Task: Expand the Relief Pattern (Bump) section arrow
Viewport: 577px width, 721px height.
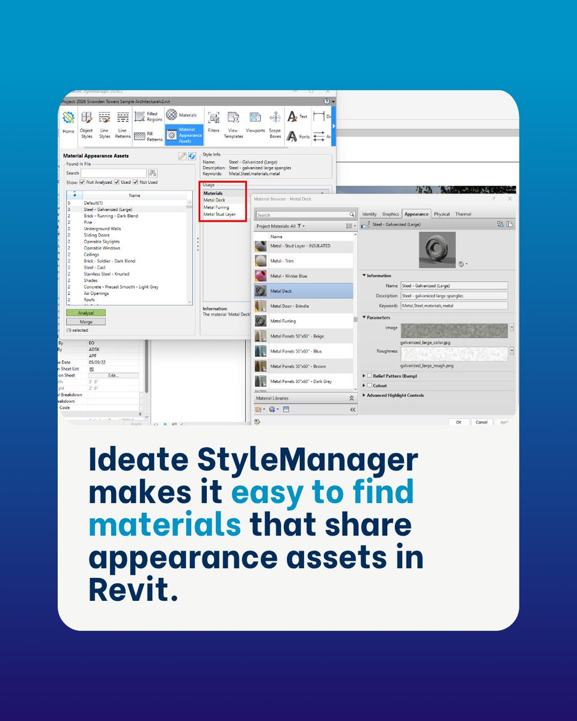Action: [x=364, y=376]
